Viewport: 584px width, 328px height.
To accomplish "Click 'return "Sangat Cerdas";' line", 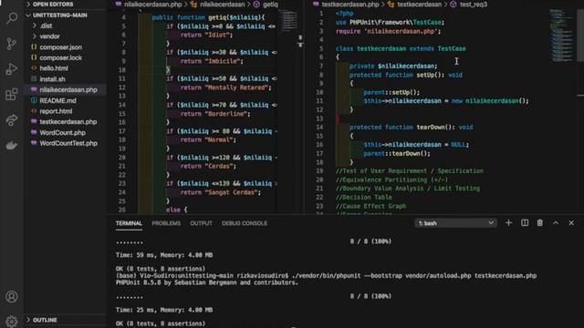I will pyautogui.click(x=221, y=192).
